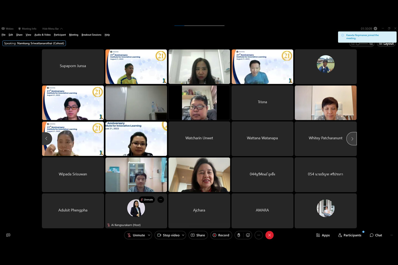The image size is (398, 265).
Task: Open the Breakout Sessions menu
Action: (91, 35)
